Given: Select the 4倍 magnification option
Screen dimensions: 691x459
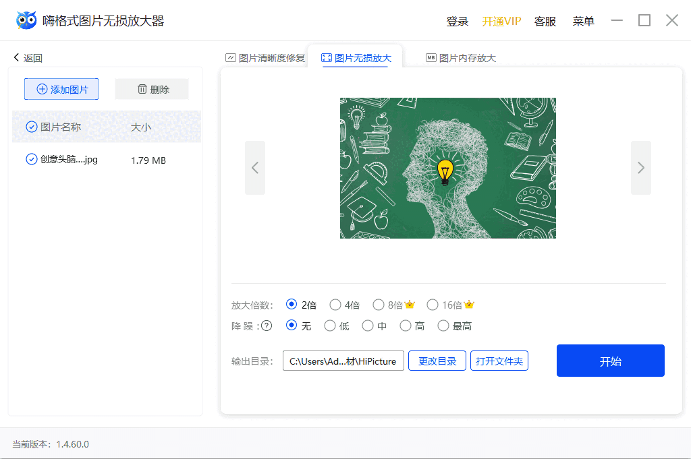Looking at the screenshot, I should 335,305.
